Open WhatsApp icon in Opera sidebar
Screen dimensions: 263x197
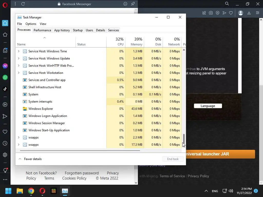pyautogui.click(x=5, y=77)
